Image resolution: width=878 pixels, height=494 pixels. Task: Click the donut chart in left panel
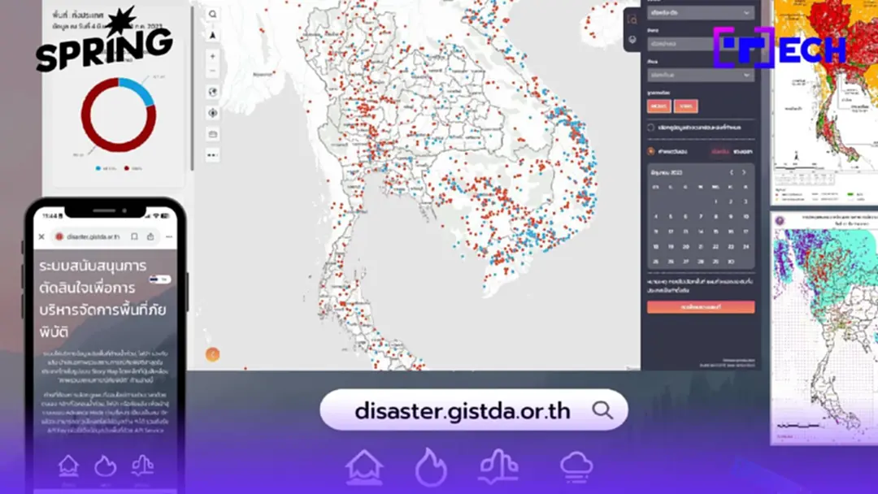(x=118, y=115)
